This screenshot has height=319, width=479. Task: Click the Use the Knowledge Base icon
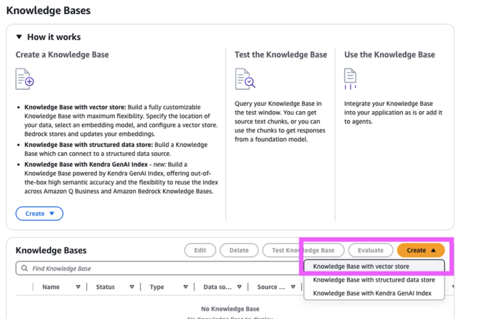click(350, 79)
